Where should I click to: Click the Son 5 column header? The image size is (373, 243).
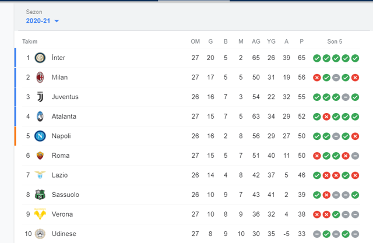click(x=335, y=41)
